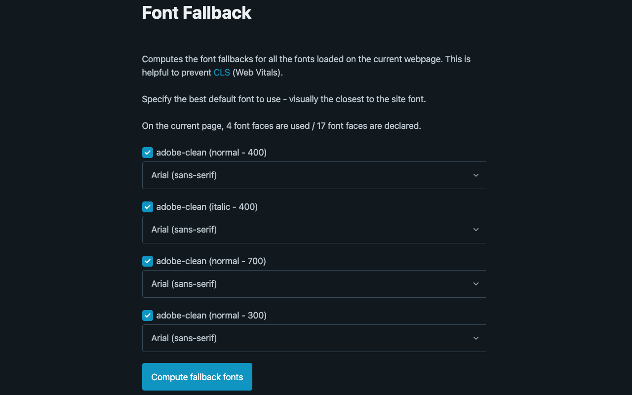The height and width of the screenshot is (395, 632).
Task: Click the adobe-clean (normal - 300) label
Action: point(211,315)
